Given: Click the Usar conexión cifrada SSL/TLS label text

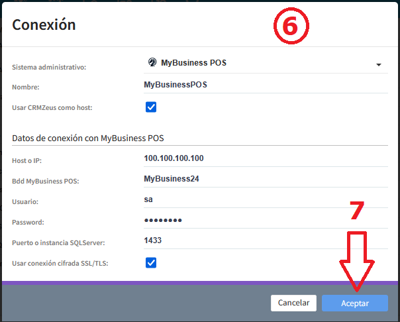Looking at the screenshot, I should 60,264.
